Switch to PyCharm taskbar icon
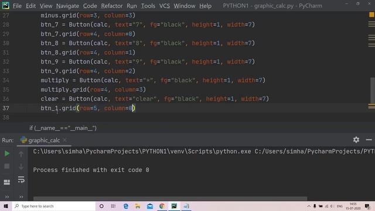This screenshot has width=375, height=211. (x=174, y=206)
